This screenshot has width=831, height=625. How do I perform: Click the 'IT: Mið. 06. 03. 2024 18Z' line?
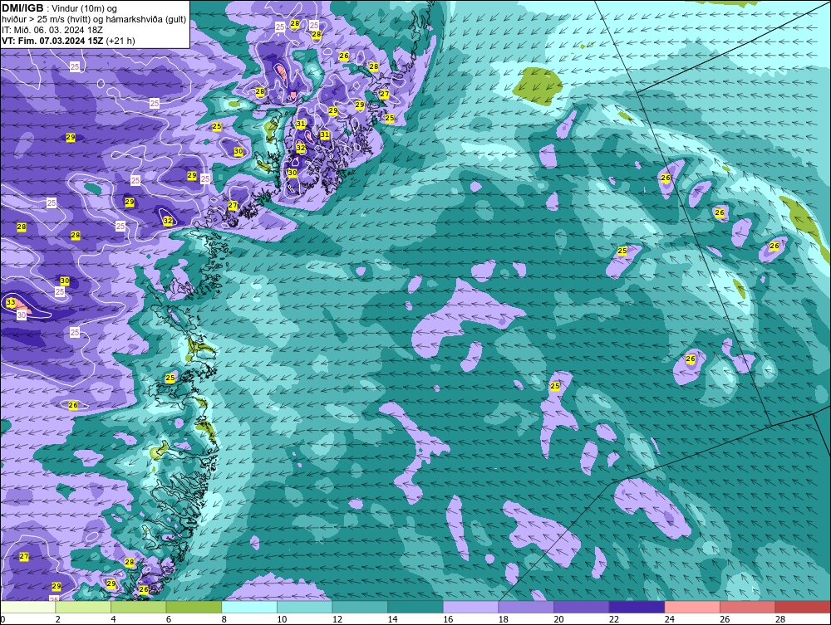pyautogui.click(x=52, y=30)
